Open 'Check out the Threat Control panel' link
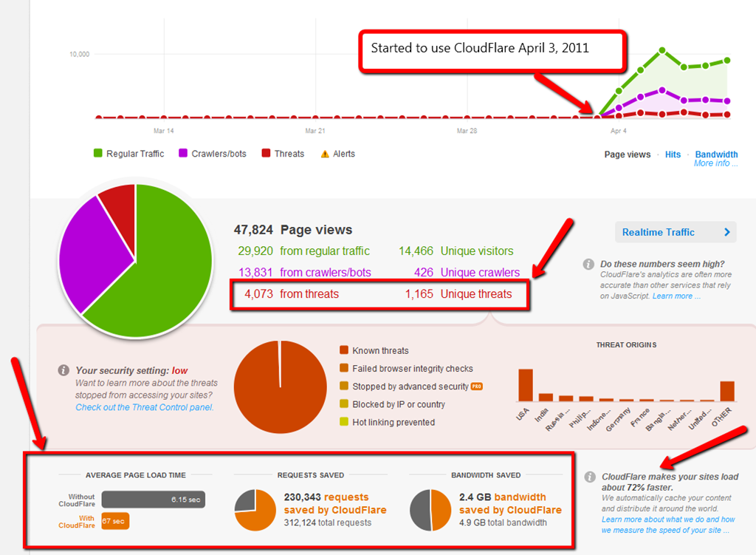Screen dimensions: 756x555 pyautogui.click(x=144, y=407)
